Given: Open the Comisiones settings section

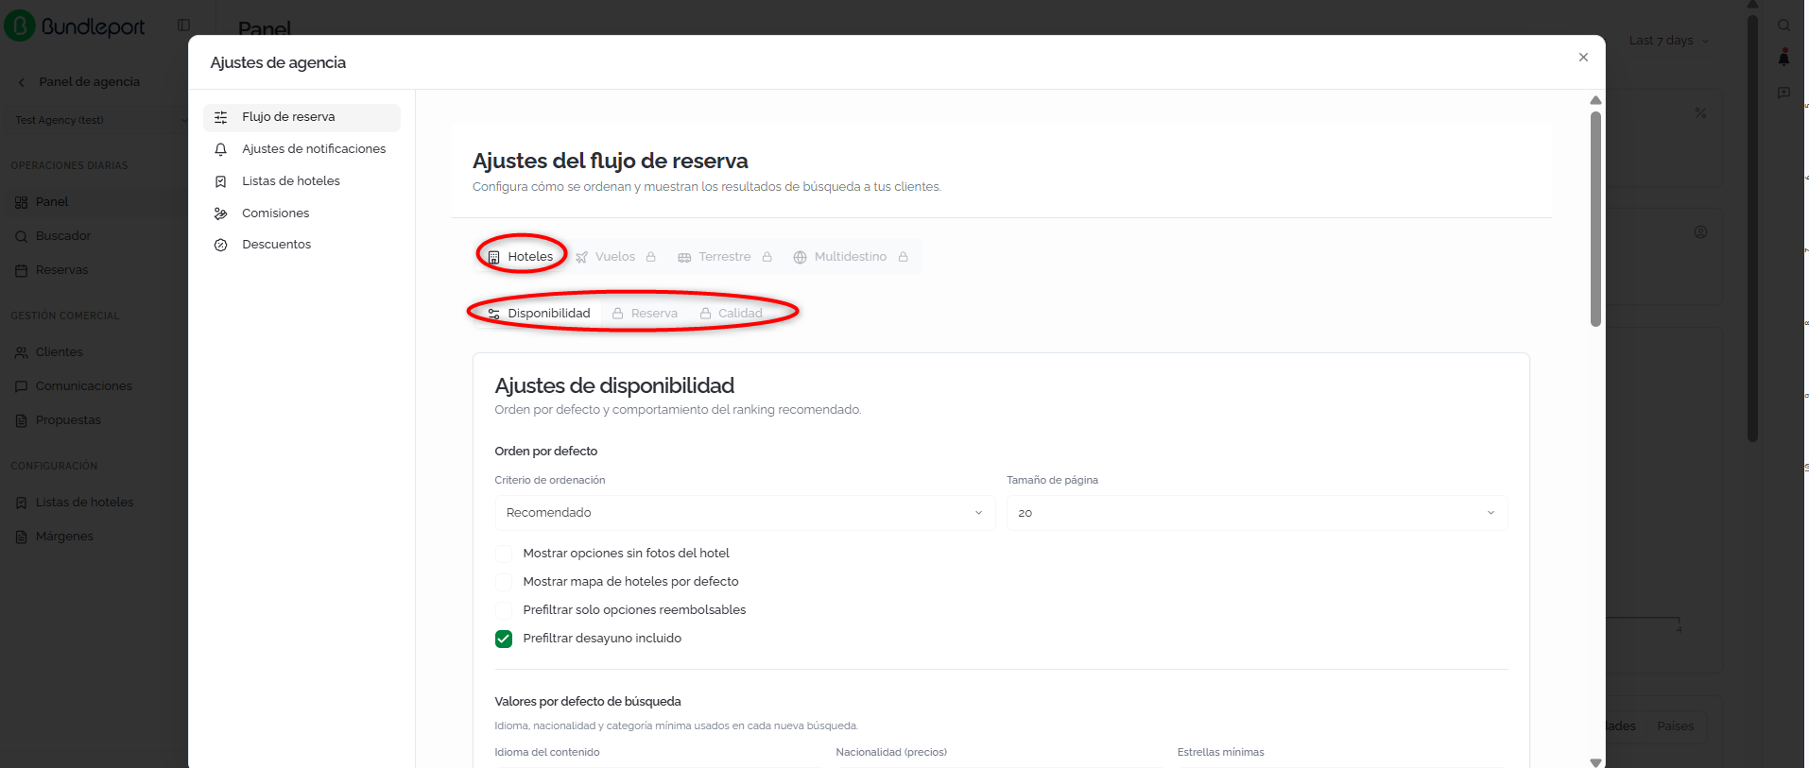Looking at the screenshot, I should pos(301,213).
